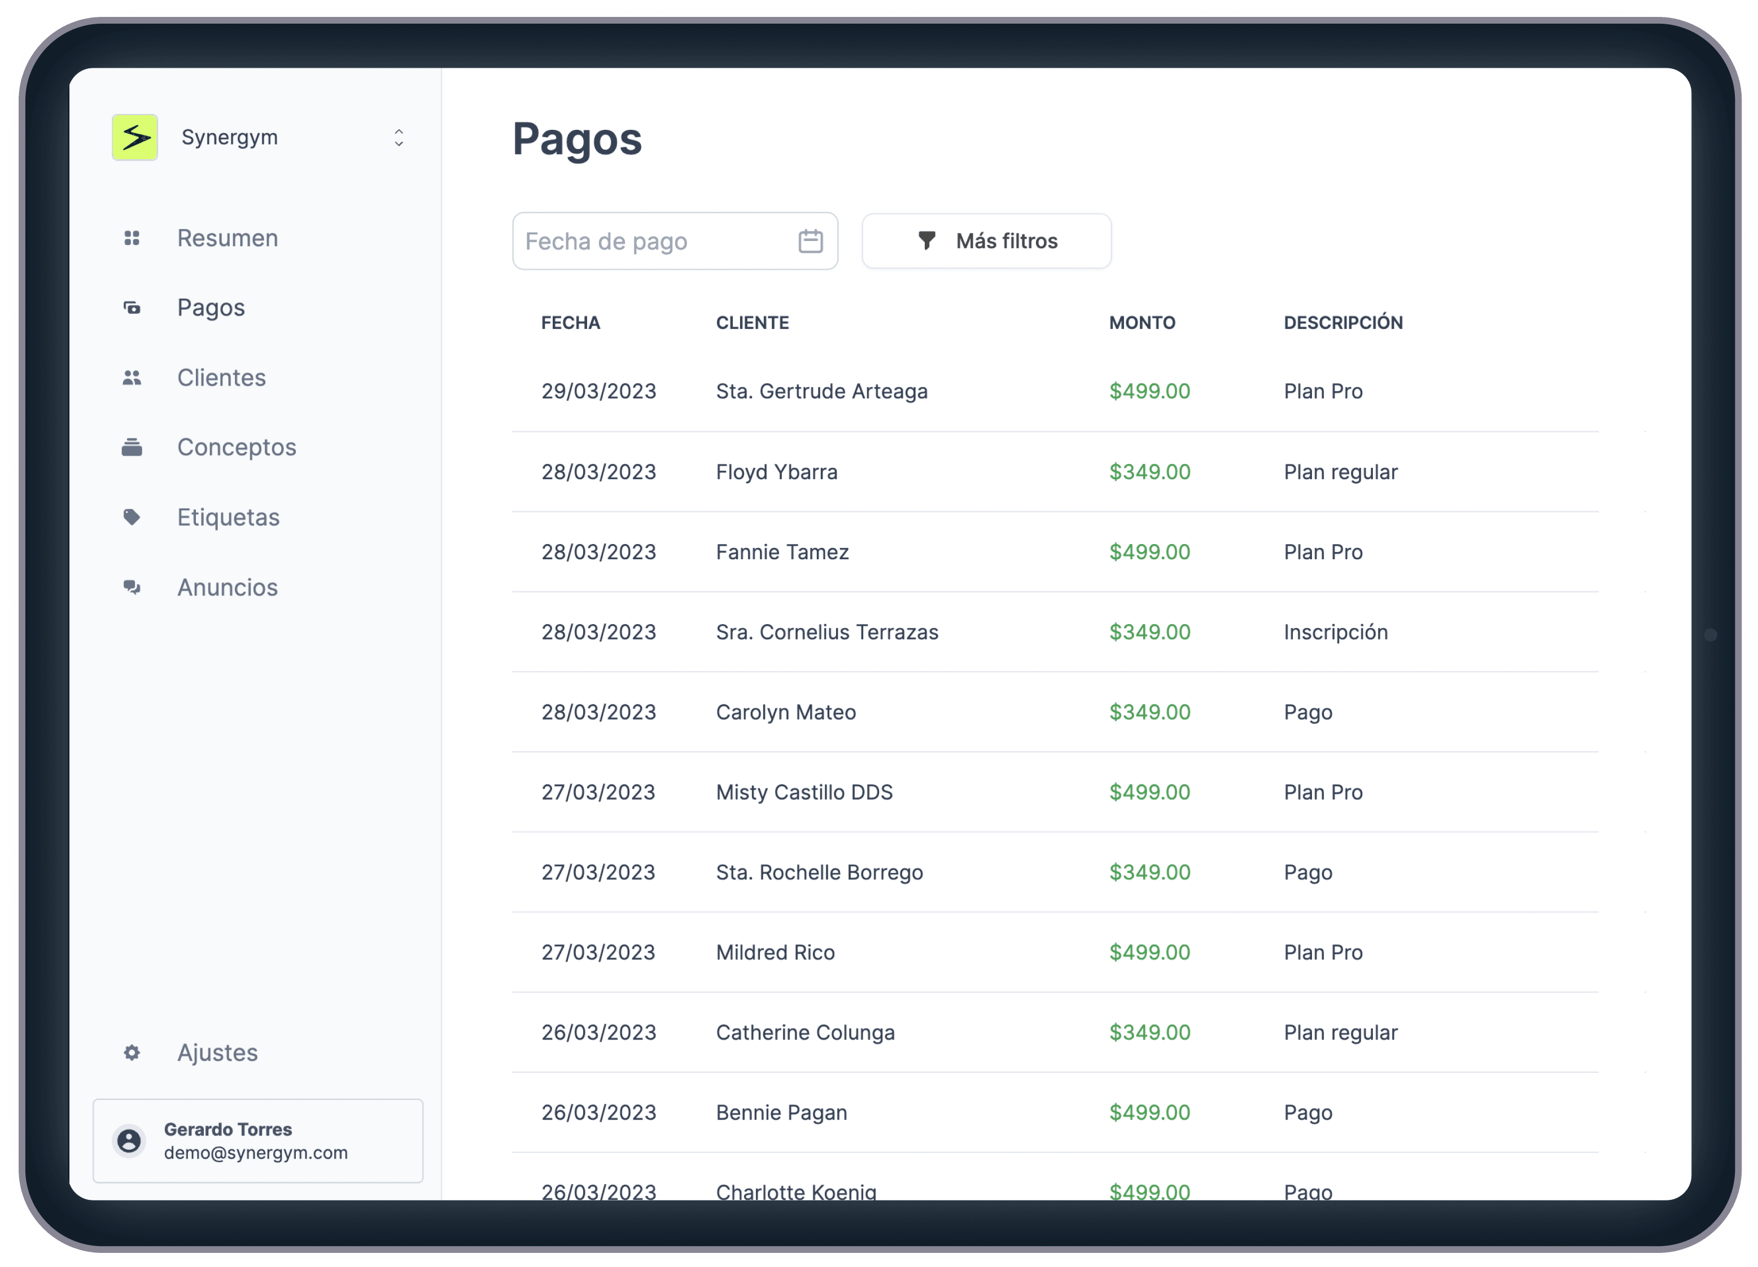Click the Ajustes gear icon
1758x1267 pixels.
pyautogui.click(x=132, y=1053)
